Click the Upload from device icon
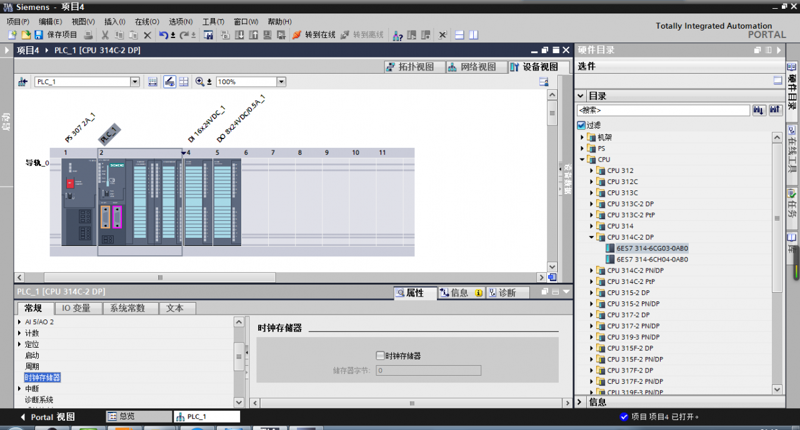Screen dimensions: 800x430 coord(254,35)
